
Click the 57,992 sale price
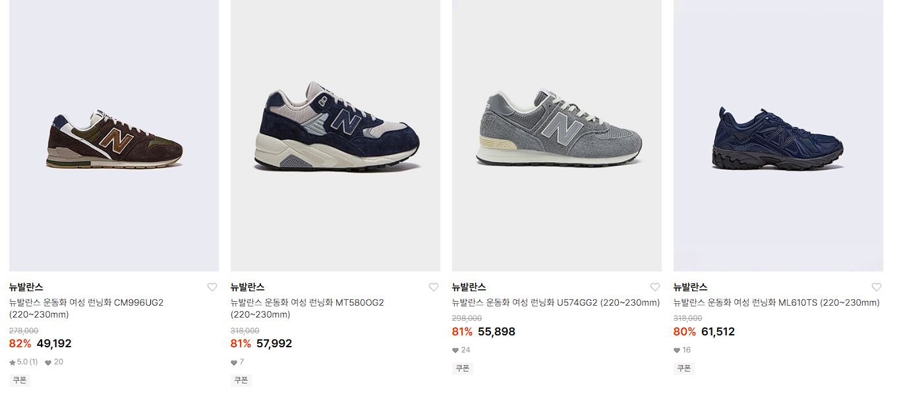pyautogui.click(x=274, y=343)
